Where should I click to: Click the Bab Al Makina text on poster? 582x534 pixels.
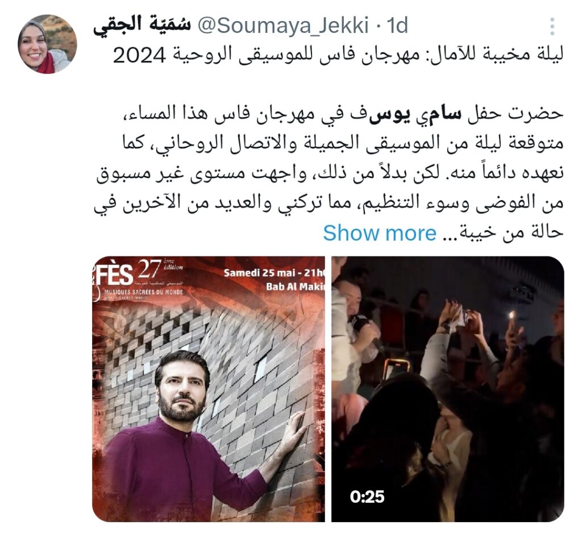[x=296, y=287]
